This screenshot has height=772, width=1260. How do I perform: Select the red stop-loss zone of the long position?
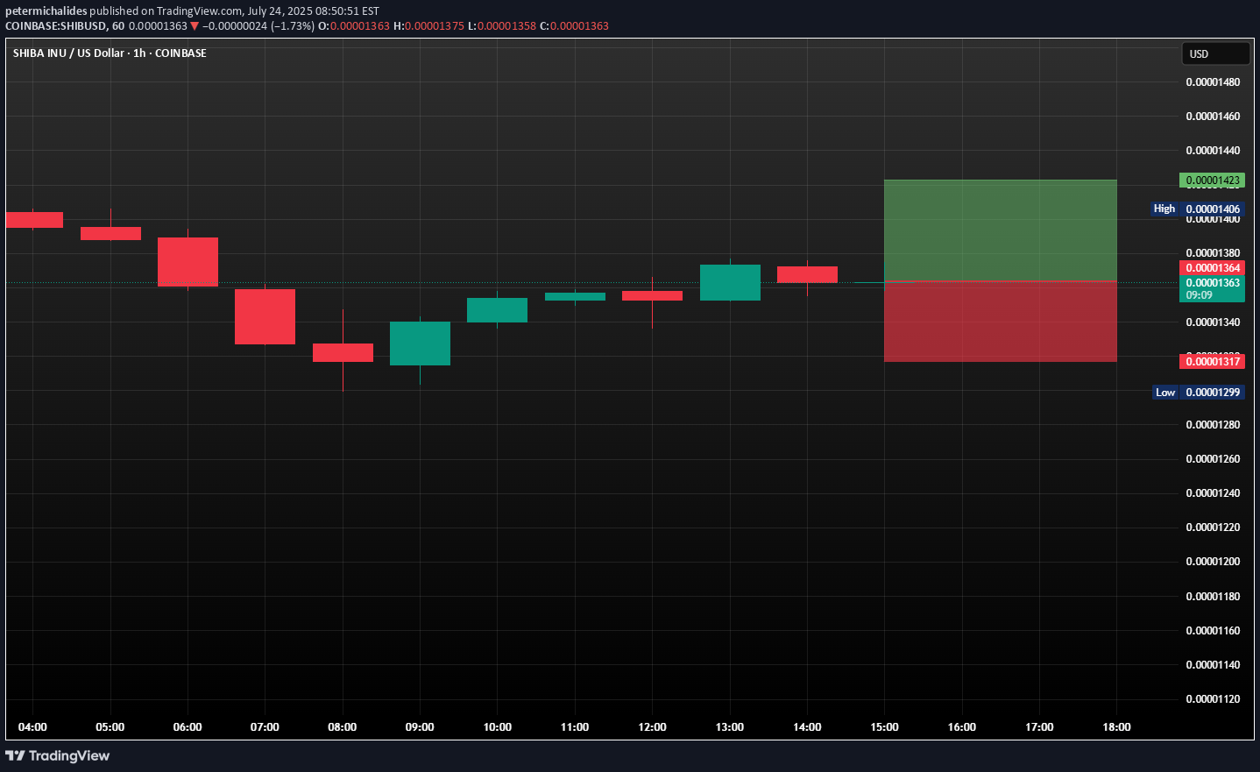1001,321
